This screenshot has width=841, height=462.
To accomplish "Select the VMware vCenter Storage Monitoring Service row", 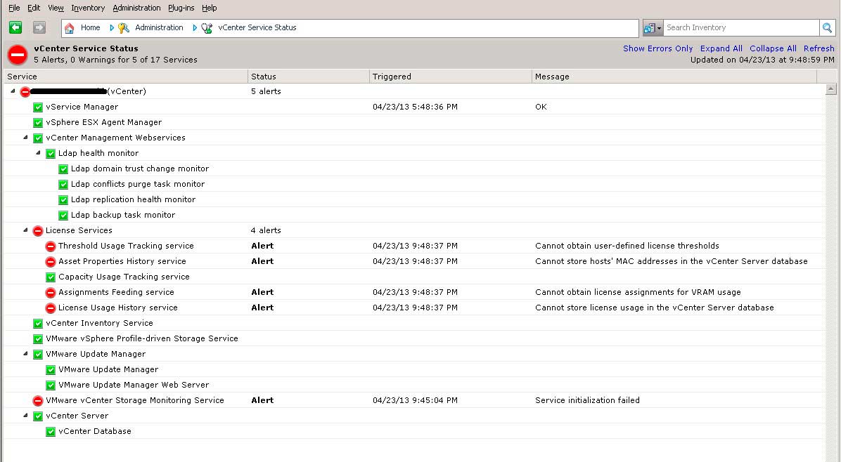I will 414,400.
